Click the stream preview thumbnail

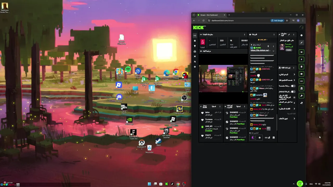pyautogui.click(x=223, y=79)
